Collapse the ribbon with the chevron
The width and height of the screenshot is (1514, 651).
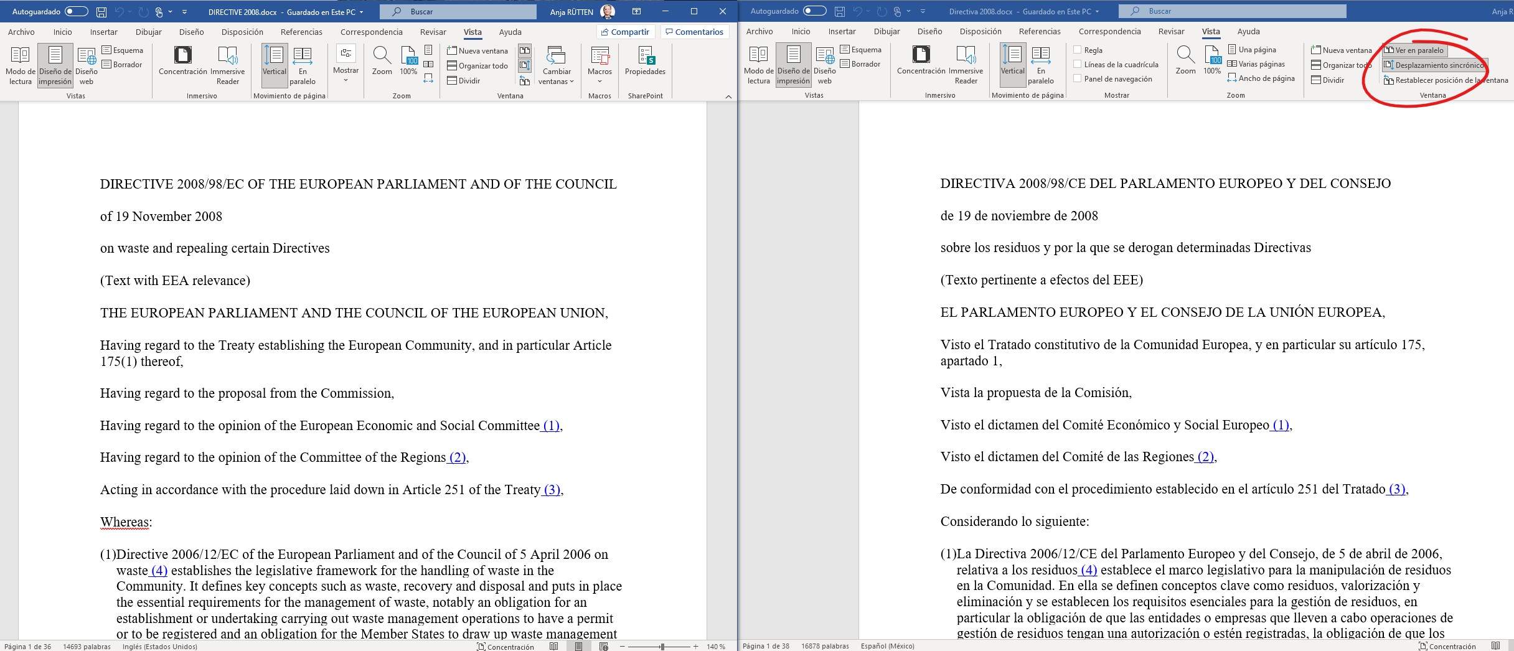pyautogui.click(x=727, y=97)
